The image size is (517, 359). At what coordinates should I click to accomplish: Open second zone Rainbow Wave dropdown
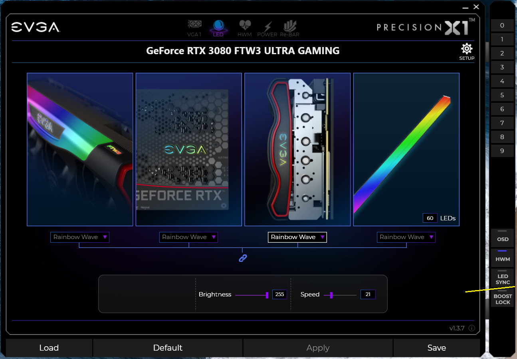tap(188, 237)
